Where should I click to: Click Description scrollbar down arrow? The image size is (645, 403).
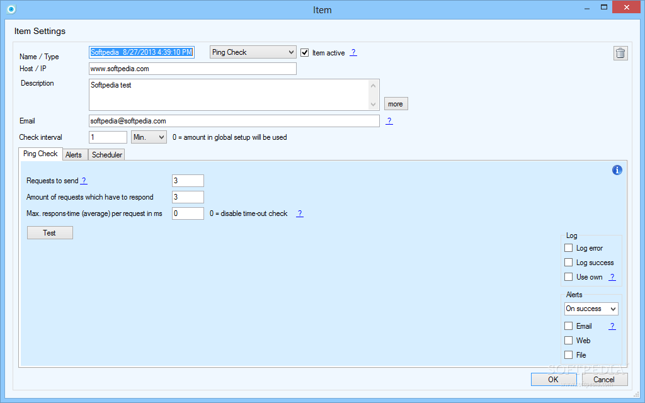(x=373, y=104)
